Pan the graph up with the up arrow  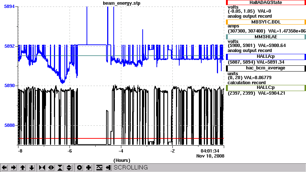[x=23, y=168]
